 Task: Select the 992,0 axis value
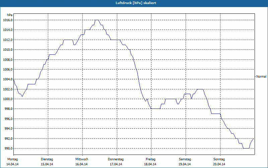pos(8,138)
